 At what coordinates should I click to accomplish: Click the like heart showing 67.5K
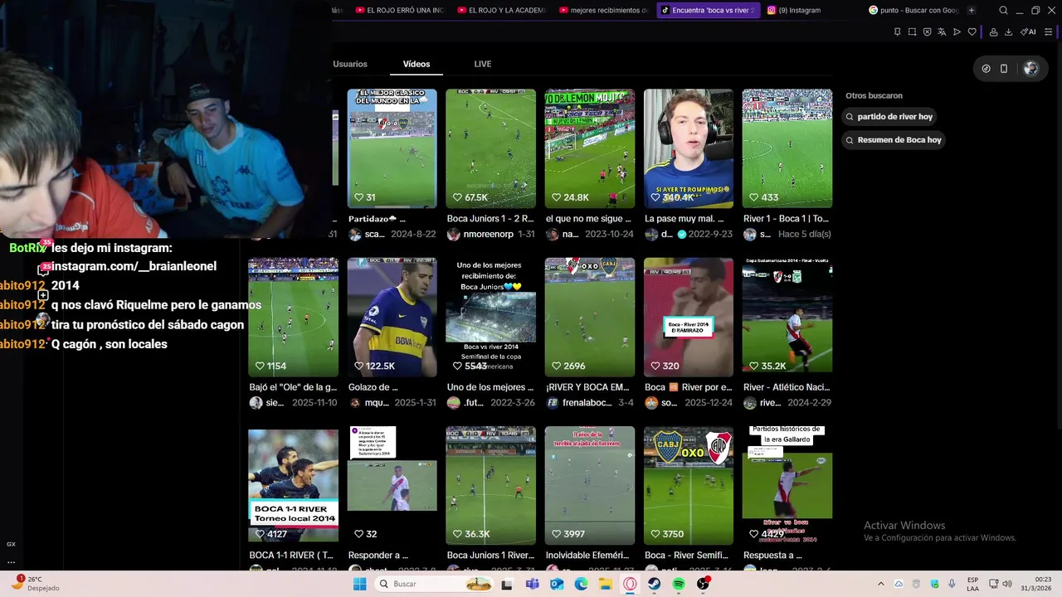coord(457,197)
